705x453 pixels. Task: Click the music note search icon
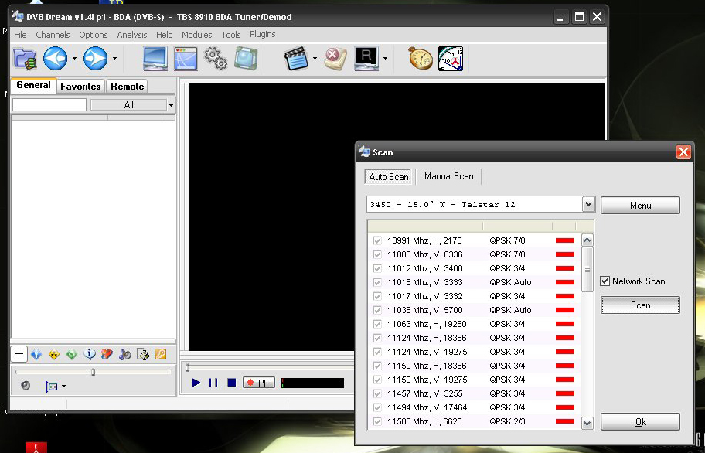coord(125,354)
